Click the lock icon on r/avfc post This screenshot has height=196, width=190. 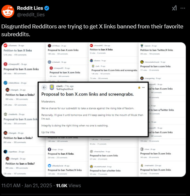click(139, 87)
